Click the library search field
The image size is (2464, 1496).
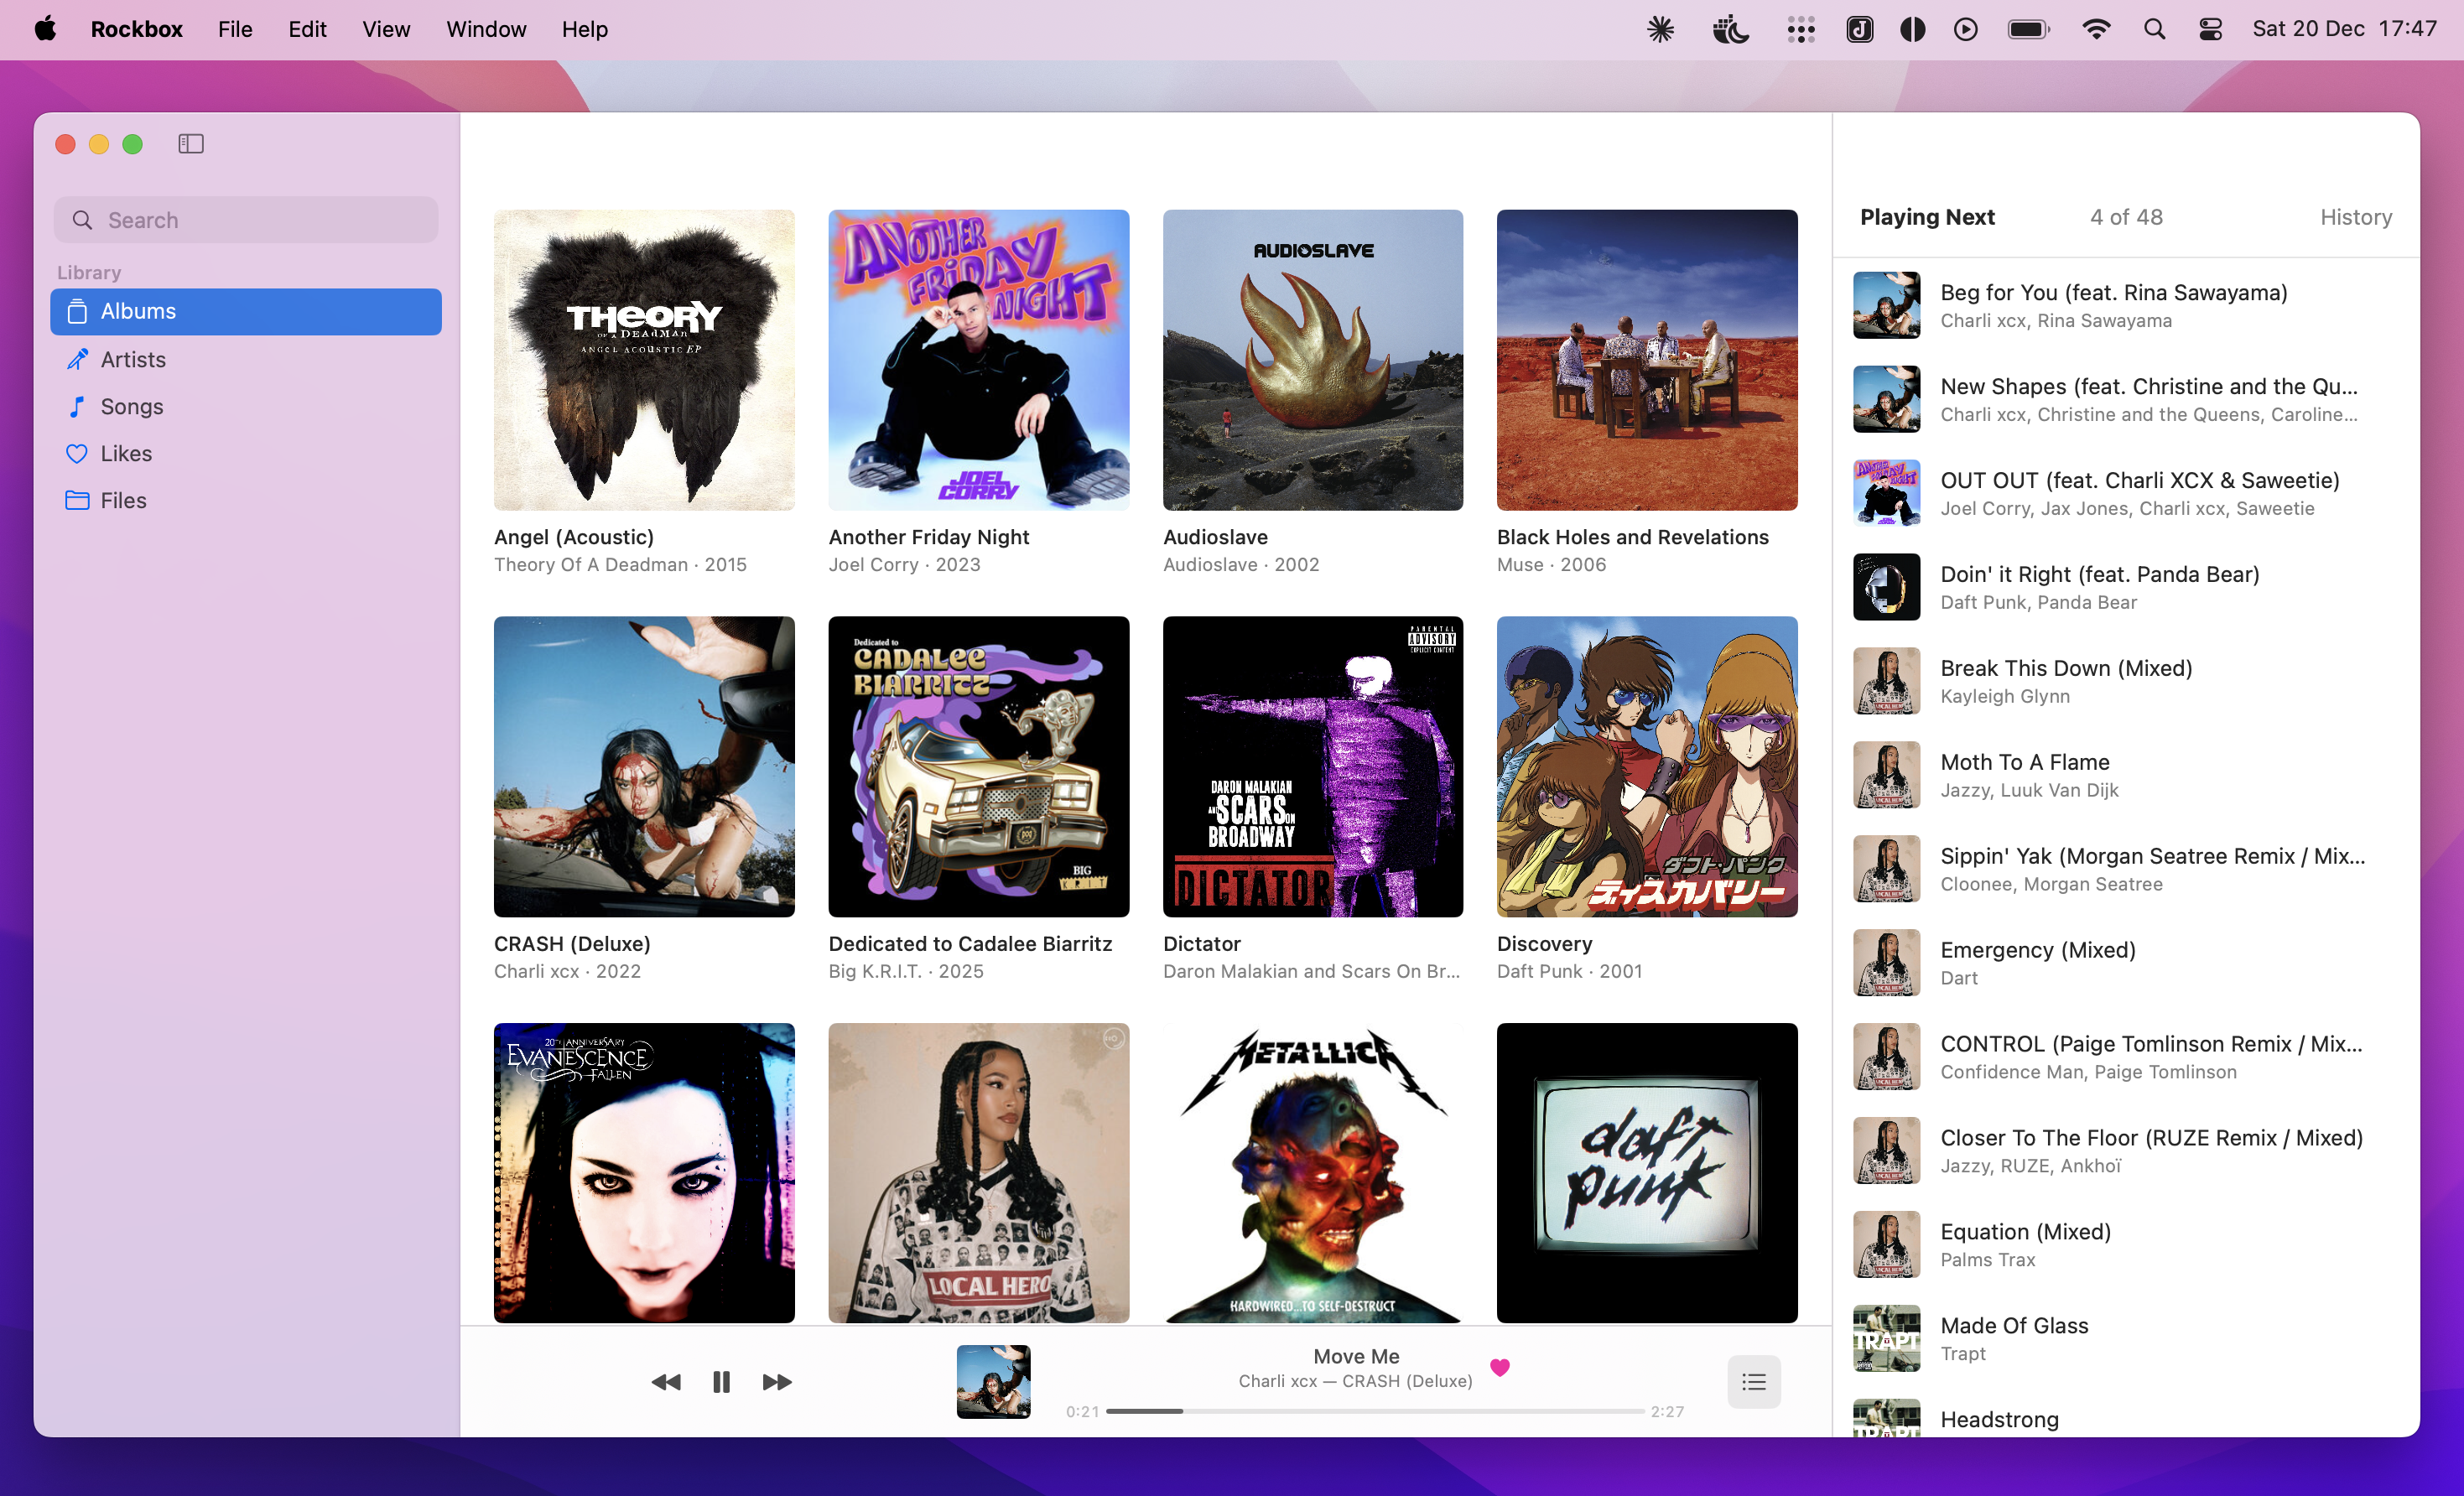tap(245, 219)
